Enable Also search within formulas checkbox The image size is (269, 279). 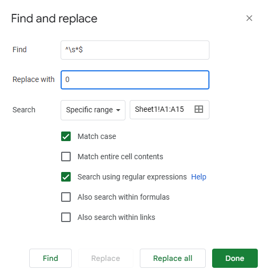point(66,197)
